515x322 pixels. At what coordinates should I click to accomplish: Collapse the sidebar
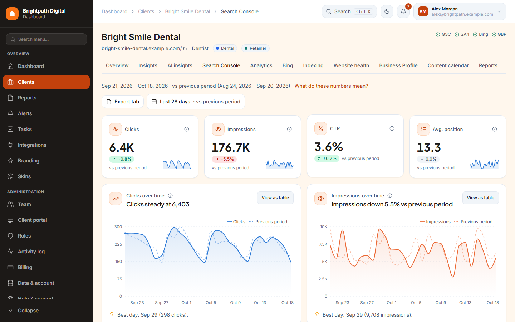(x=46, y=311)
